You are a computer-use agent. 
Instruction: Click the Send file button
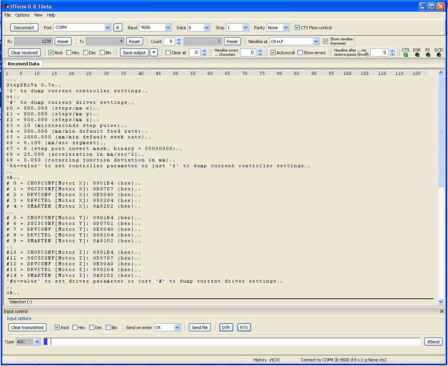(200, 328)
